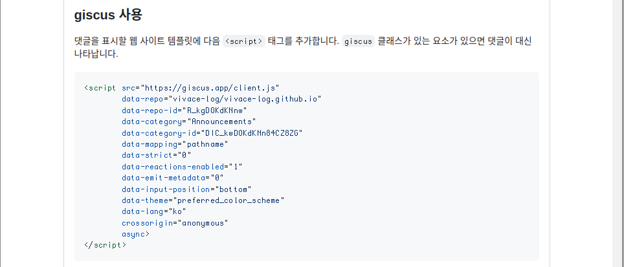624x267 pixels.
Task: Click the inline giscus class label
Action: 358,41
